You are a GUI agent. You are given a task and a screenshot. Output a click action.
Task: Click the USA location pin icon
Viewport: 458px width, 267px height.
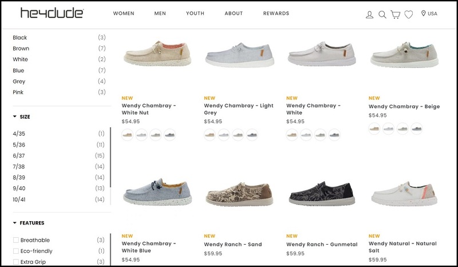point(424,13)
